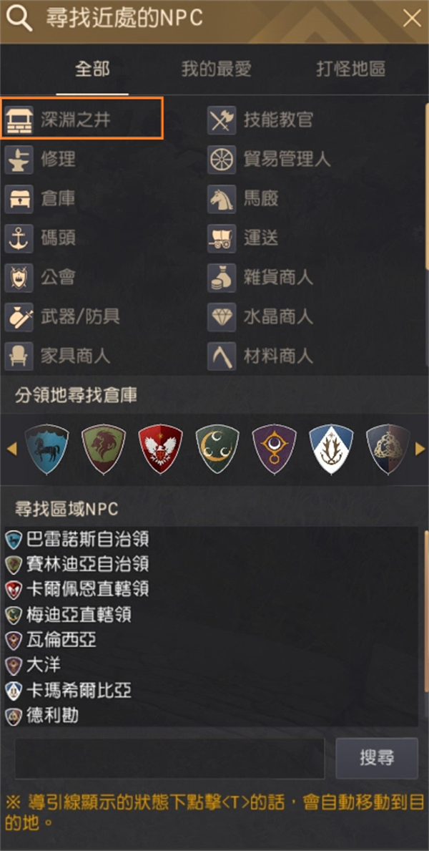Switch to the 我的最愛 tab

(216, 69)
